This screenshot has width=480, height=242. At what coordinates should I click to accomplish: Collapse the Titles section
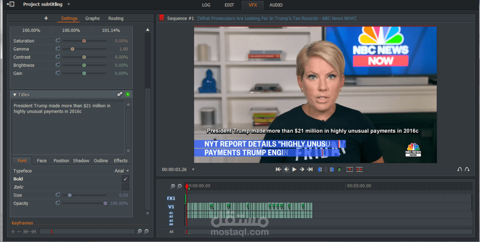tap(15, 95)
